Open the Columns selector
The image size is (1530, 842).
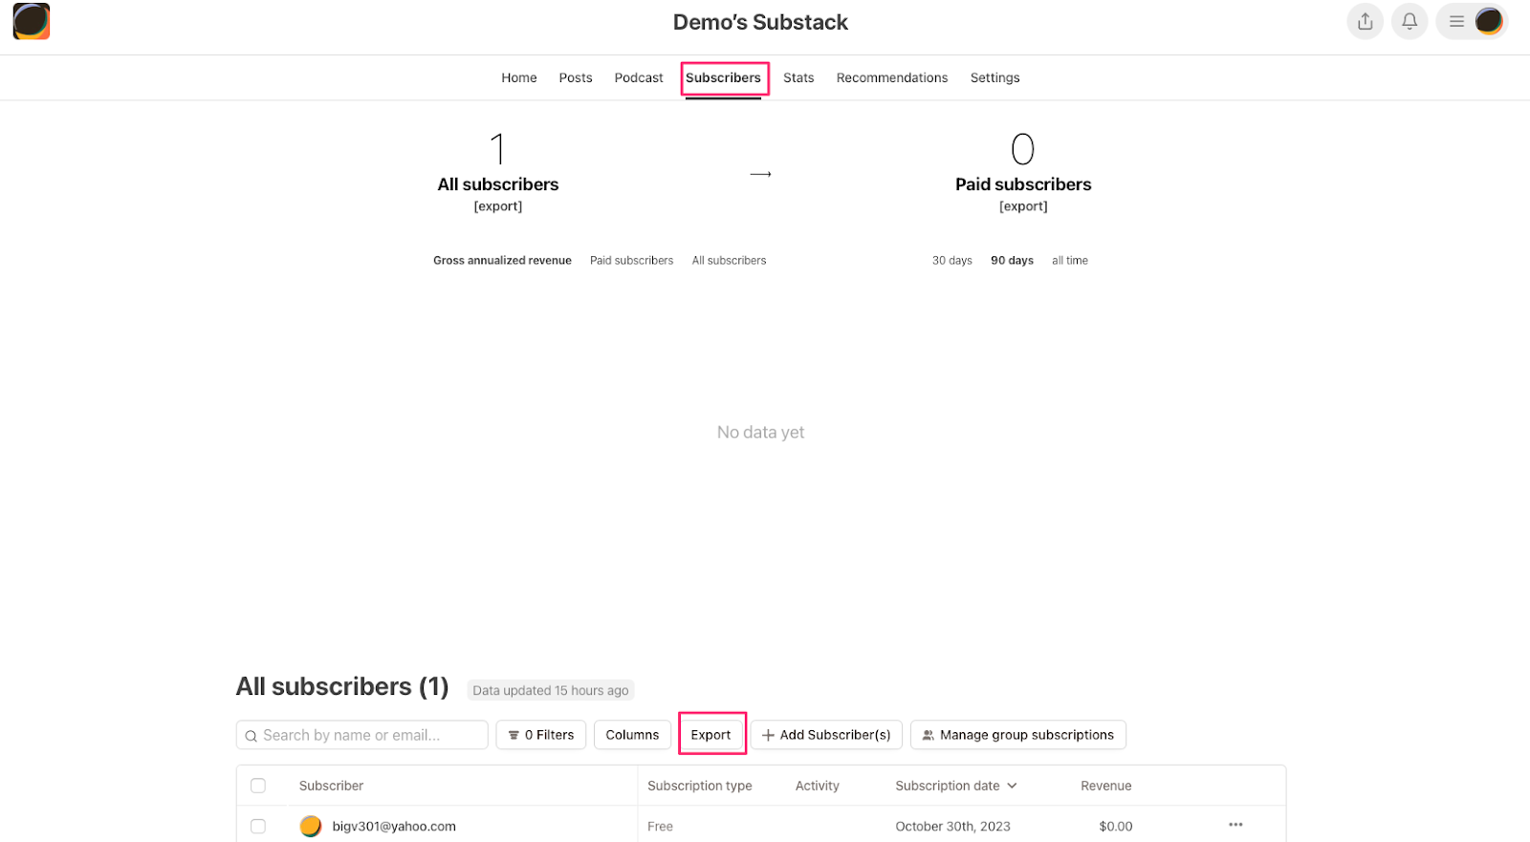tap(632, 735)
